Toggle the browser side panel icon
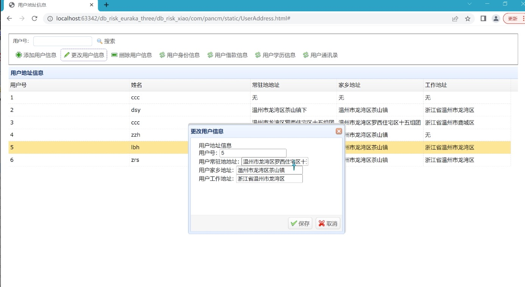525x287 pixels. coord(483,19)
